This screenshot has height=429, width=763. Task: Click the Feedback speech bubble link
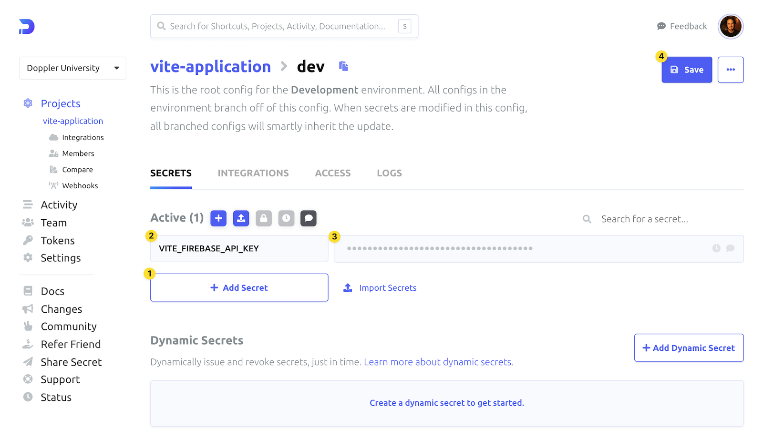(682, 26)
